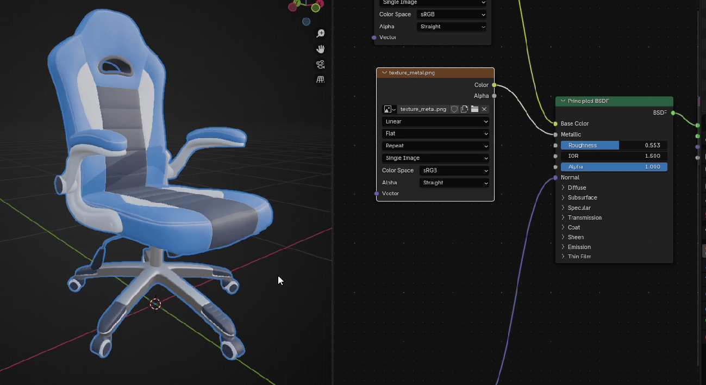Click the zoom view icon in viewport
Screen dimensions: 706x385
(321, 34)
